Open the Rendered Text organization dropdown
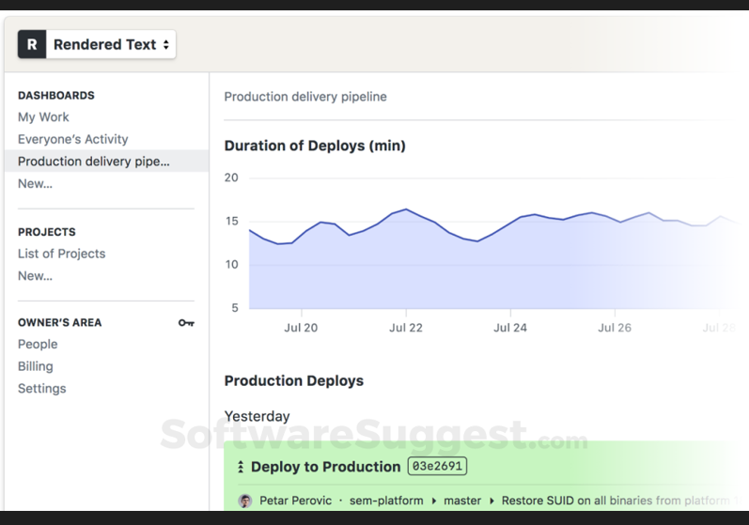This screenshot has width=749, height=525. point(111,44)
